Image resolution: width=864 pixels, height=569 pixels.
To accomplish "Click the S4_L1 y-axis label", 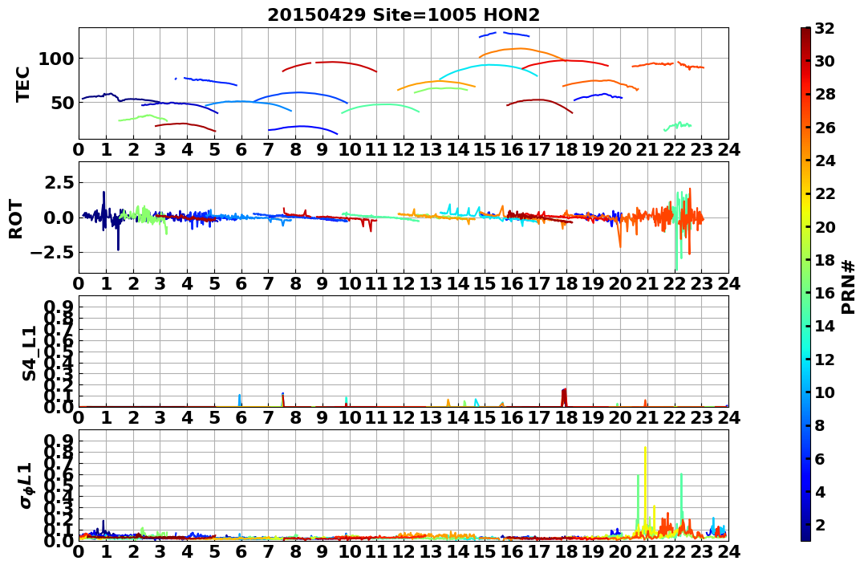I will [x=29, y=353].
